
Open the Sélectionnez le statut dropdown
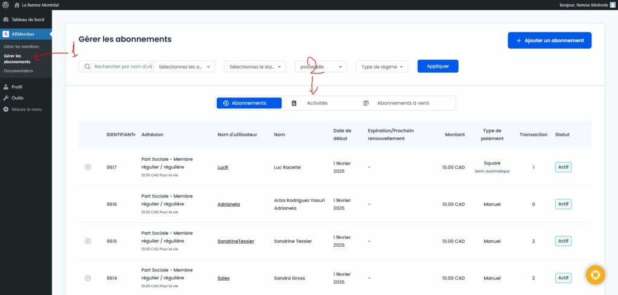coord(255,67)
